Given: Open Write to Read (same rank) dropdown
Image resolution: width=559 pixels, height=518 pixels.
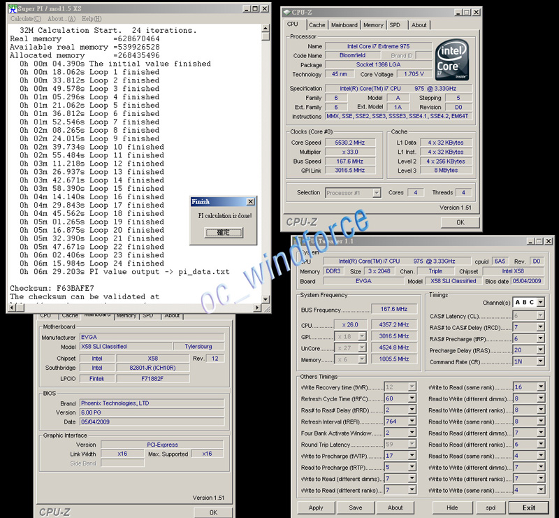Looking at the screenshot, I should [x=541, y=387].
